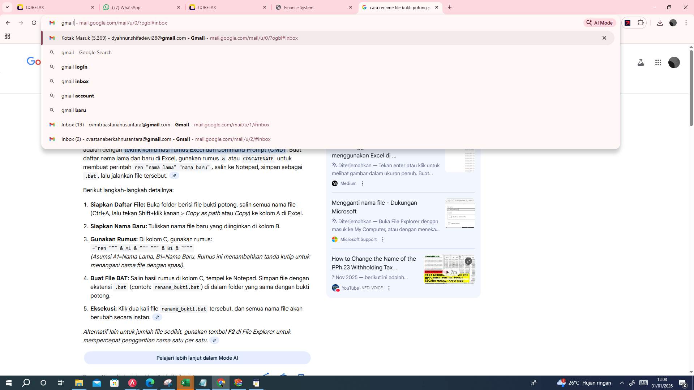Open the tab search dropdown arrow

click(7, 7)
